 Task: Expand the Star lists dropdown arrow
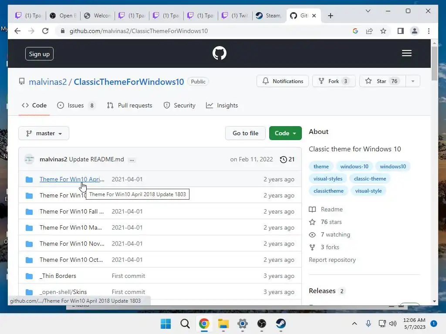click(x=413, y=81)
